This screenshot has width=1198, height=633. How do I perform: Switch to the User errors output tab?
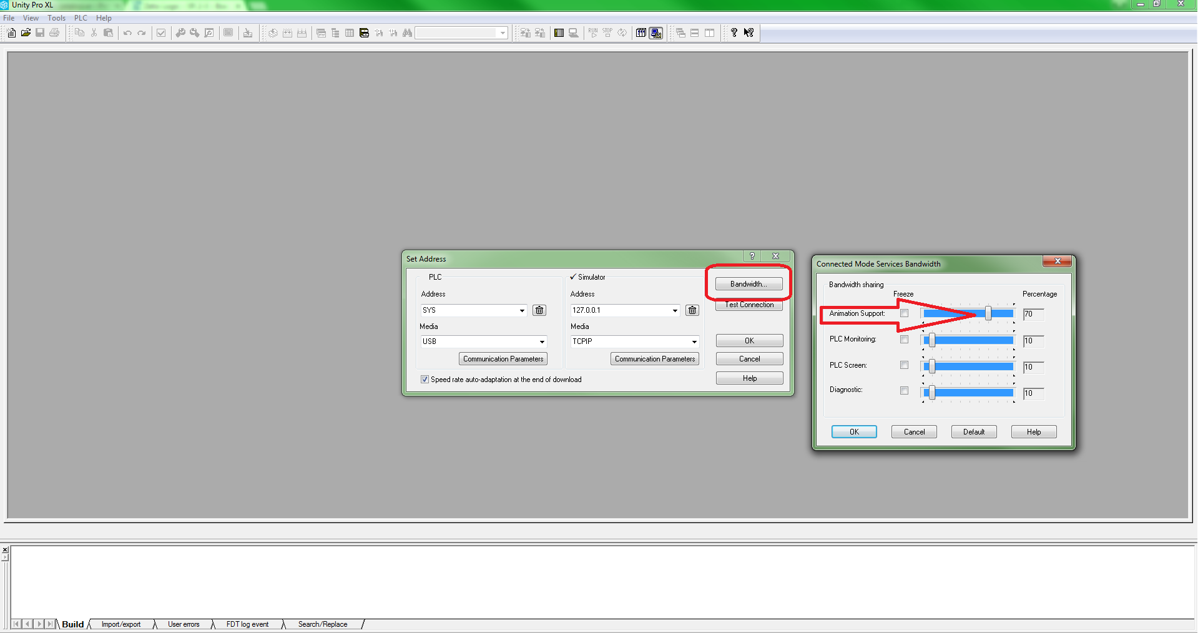(x=184, y=624)
